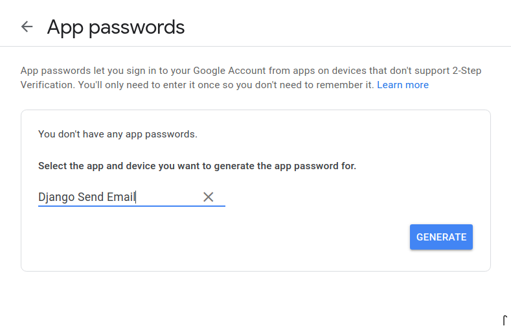Click the small cursor mark at bottom right
Viewport: 511px width, 328px height.
pyautogui.click(x=505, y=320)
